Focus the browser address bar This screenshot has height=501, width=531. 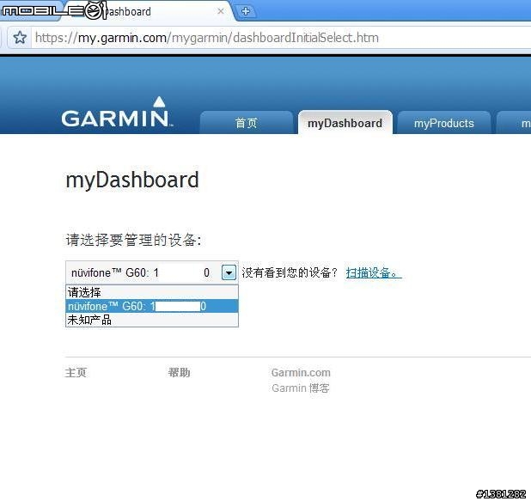click(281, 38)
